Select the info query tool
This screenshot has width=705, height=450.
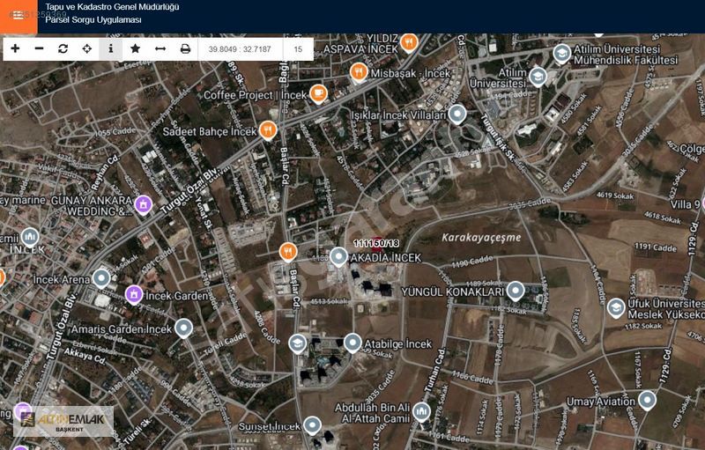pos(111,48)
